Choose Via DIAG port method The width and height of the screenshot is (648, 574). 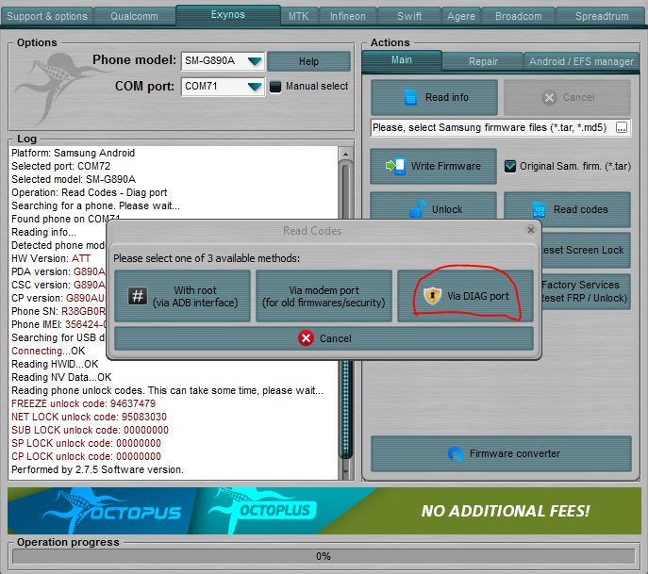click(465, 296)
